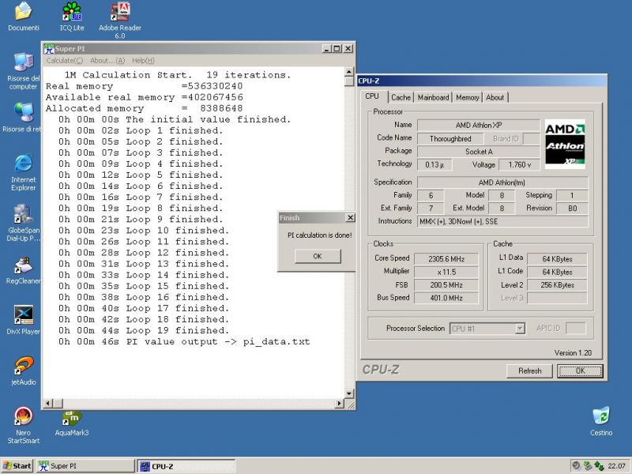
Task: Open the Start menu
Action: click(x=17, y=466)
